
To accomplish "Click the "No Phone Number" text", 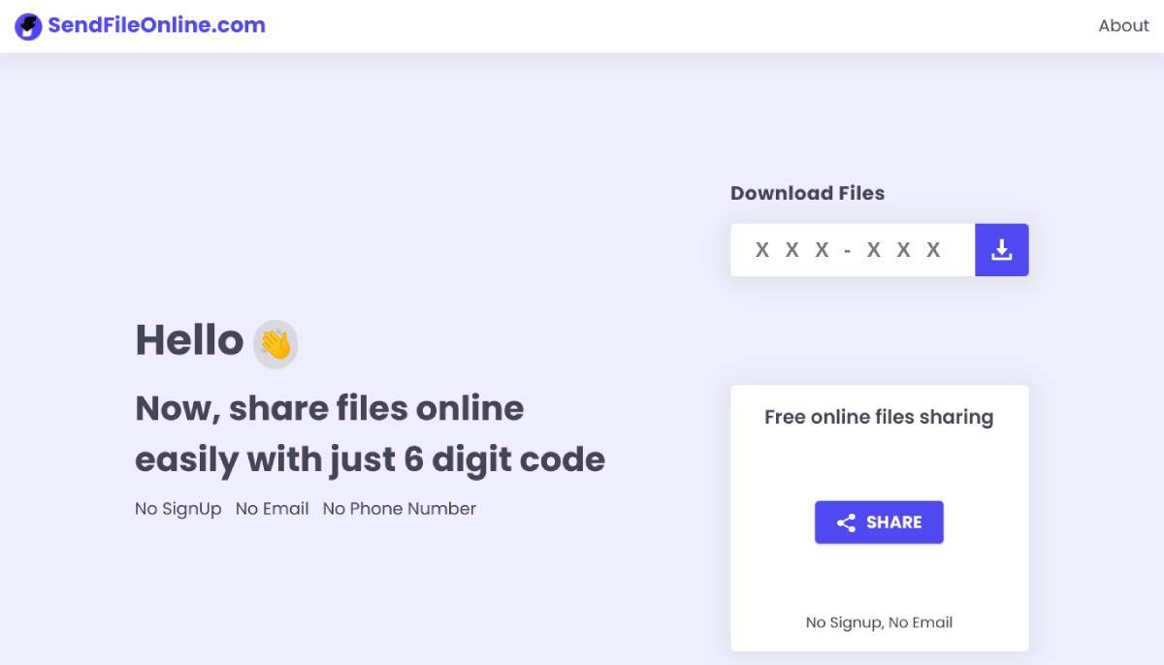I will pos(400,509).
